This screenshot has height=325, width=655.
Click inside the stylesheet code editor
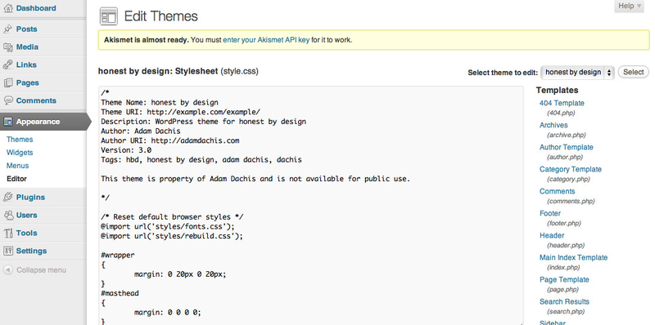[x=311, y=205]
